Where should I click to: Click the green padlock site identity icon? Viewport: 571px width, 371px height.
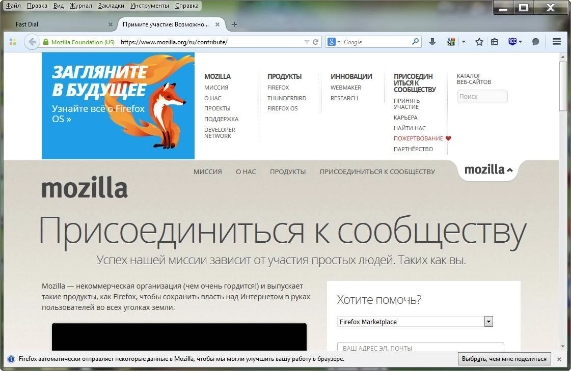pyautogui.click(x=46, y=42)
